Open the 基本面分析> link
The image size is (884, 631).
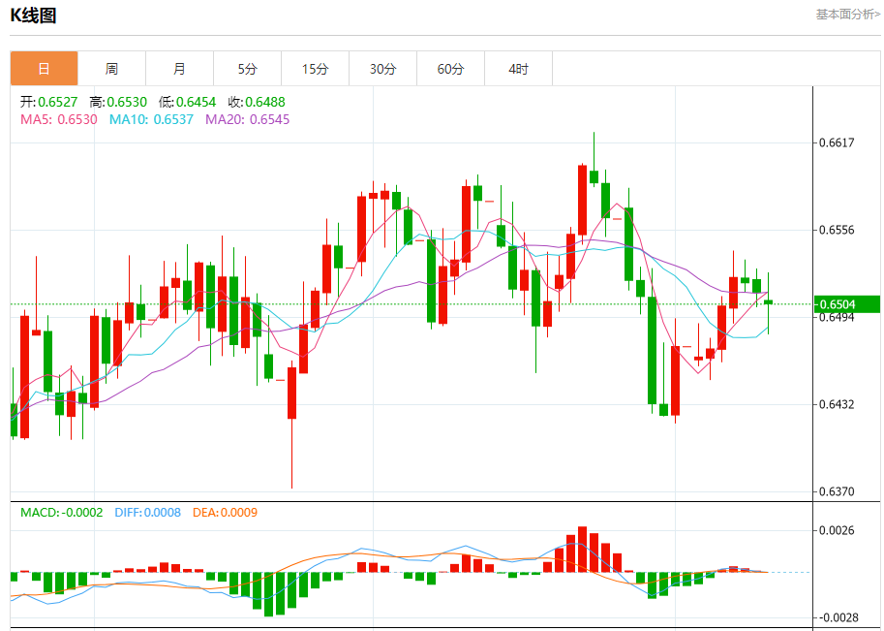coord(847,15)
